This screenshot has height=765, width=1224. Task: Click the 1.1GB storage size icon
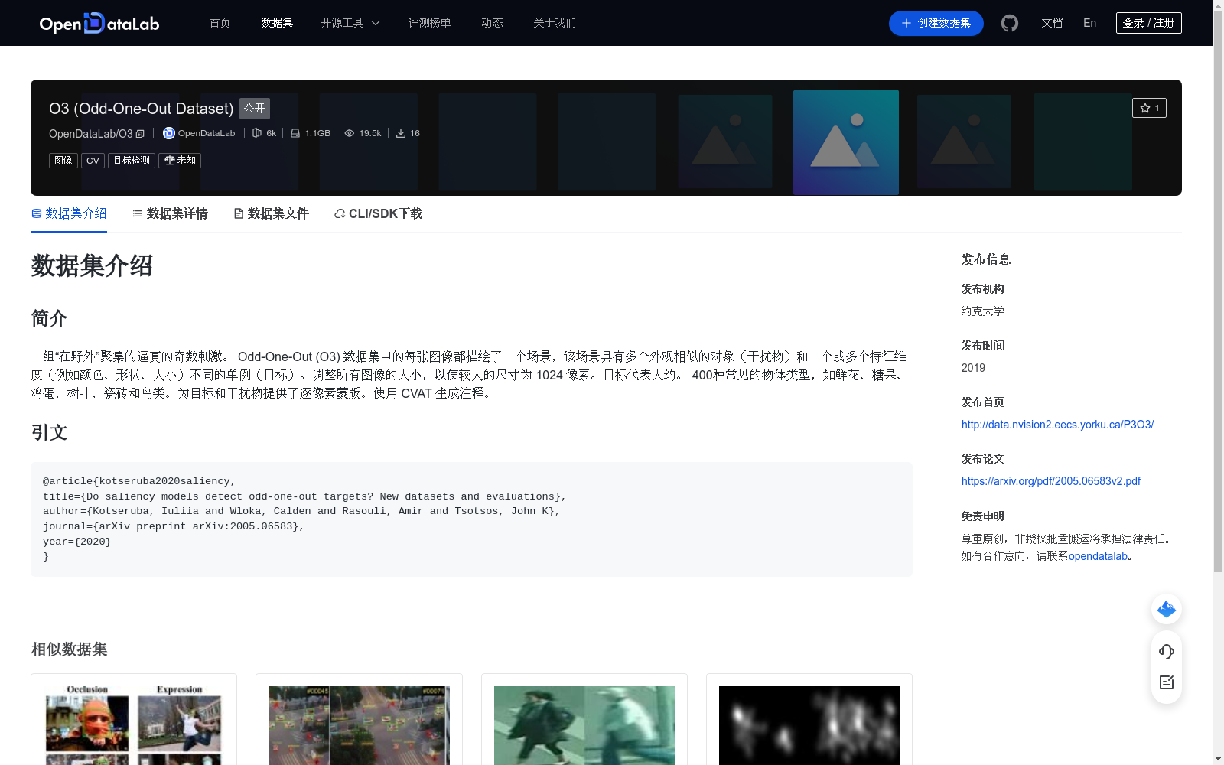tap(295, 133)
